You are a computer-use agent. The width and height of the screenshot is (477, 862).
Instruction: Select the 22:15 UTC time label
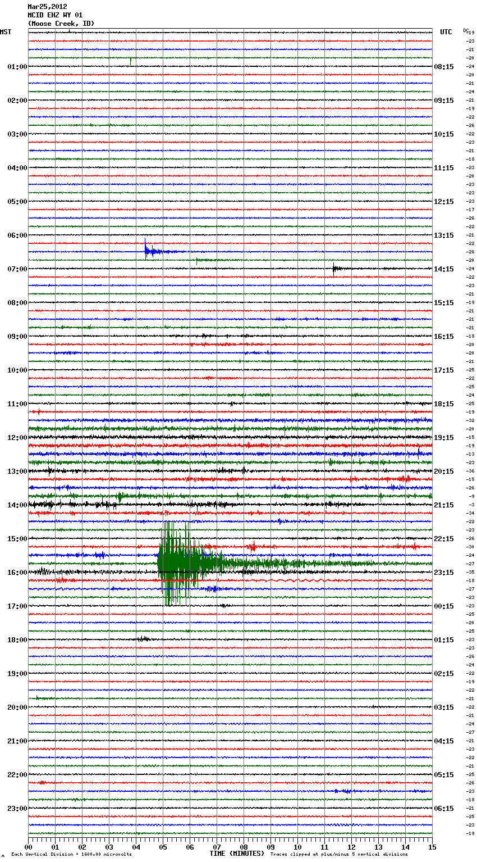click(x=444, y=539)
